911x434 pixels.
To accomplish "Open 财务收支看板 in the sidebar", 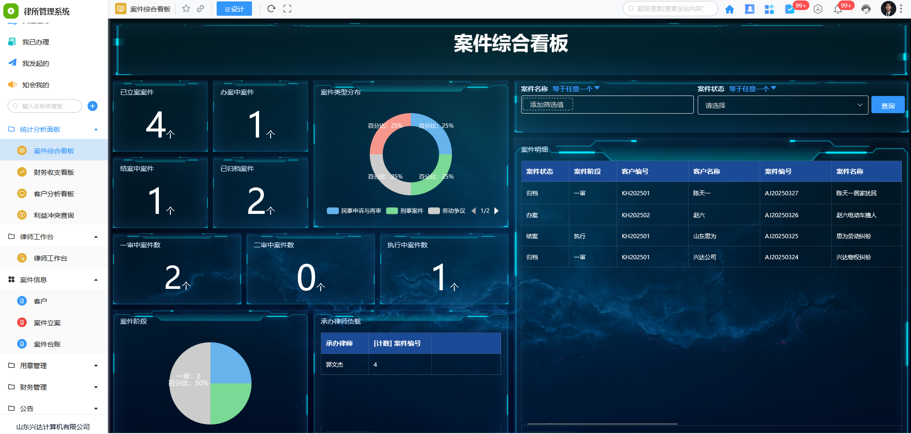I will coord(53,172).
